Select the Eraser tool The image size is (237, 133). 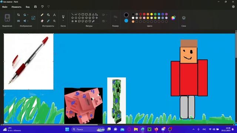pos(42,21)
